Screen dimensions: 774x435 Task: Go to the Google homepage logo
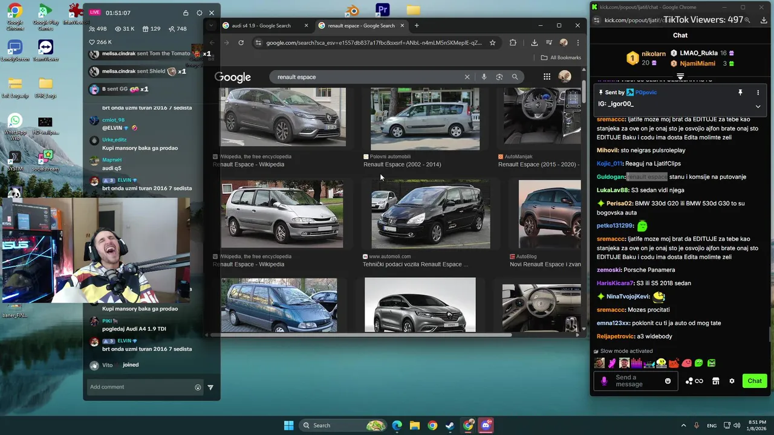(233, 77)
